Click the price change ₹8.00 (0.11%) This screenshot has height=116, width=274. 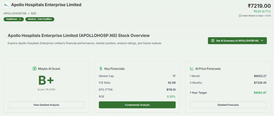click(262, 12)
